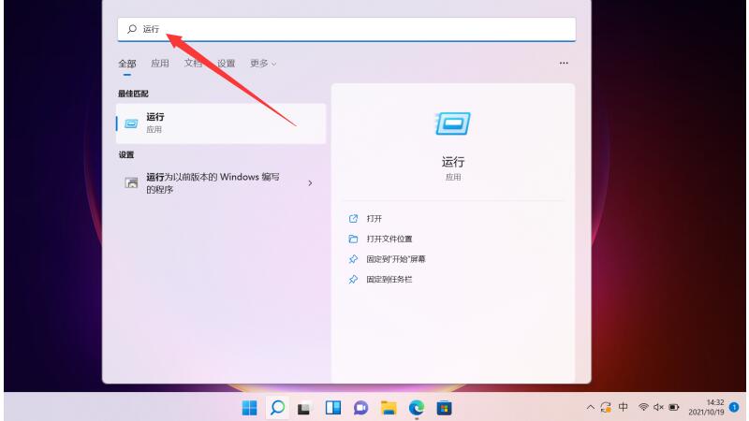Click 打开 in the preview pane
The image size is (749, 421).
coord(374,219)
